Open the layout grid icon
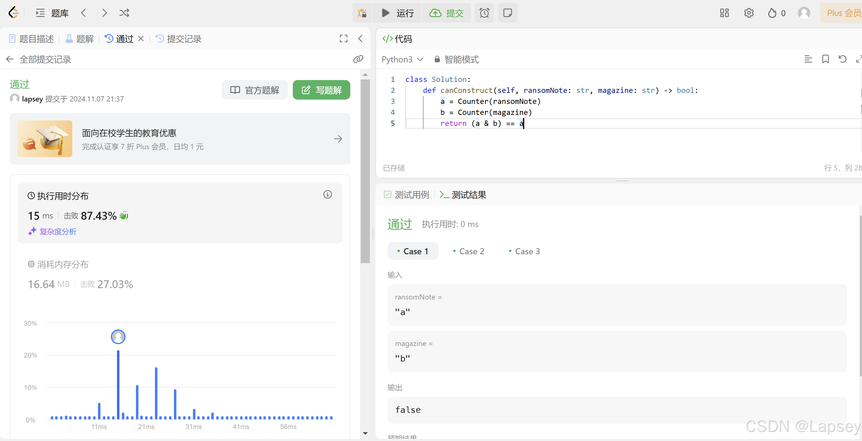This screenshot has height=441, width=862. pos(724,13)
